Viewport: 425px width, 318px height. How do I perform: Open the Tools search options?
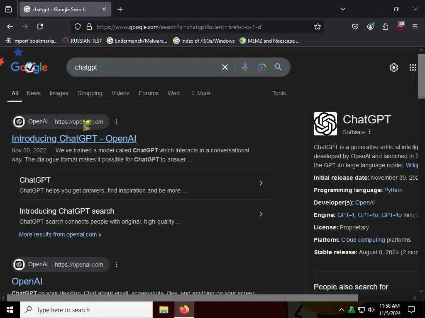point(279,93)
